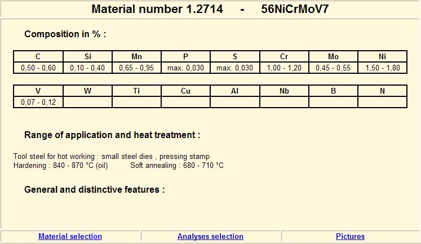The width and height of the screenshot is (421, 244).
Task: Click the nickel value 1,50 - 1,80 cell
Action: [x=382, y=68]
